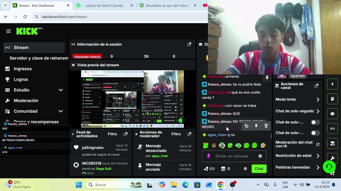This screenshot has width=341, height=191.
Task: Open Chrome's tab search dropdown arrow
Action: pos(5,5)
